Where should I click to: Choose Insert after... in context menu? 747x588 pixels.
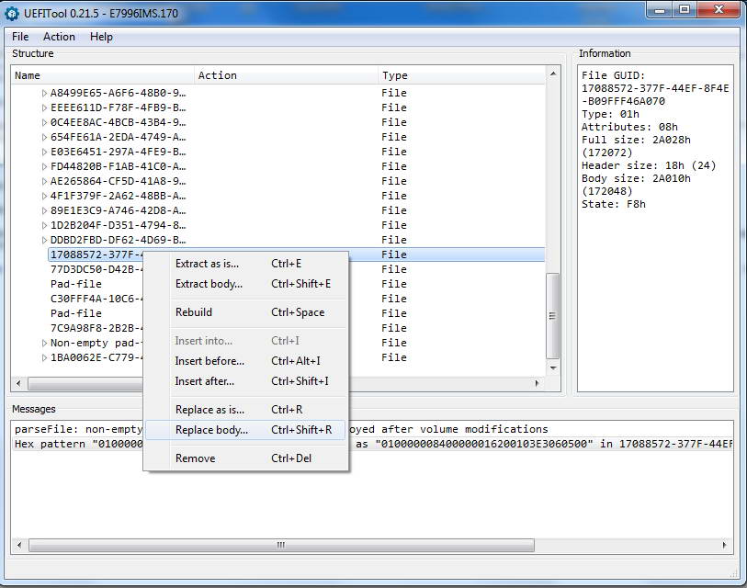(x=245, y=380)
